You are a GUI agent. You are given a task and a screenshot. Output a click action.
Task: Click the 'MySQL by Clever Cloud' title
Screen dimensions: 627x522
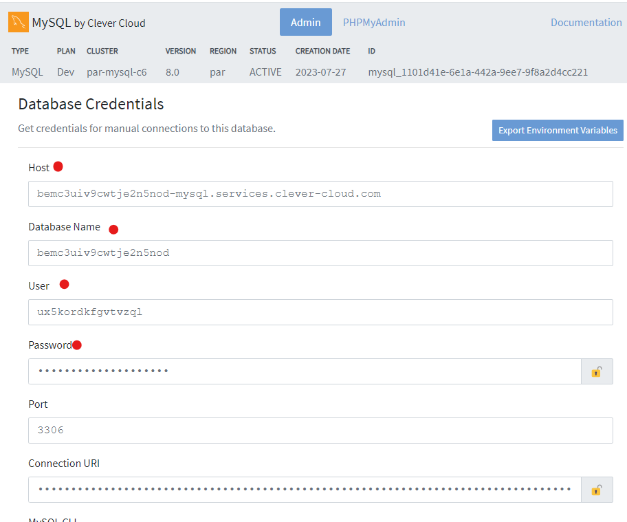(89, 23)
